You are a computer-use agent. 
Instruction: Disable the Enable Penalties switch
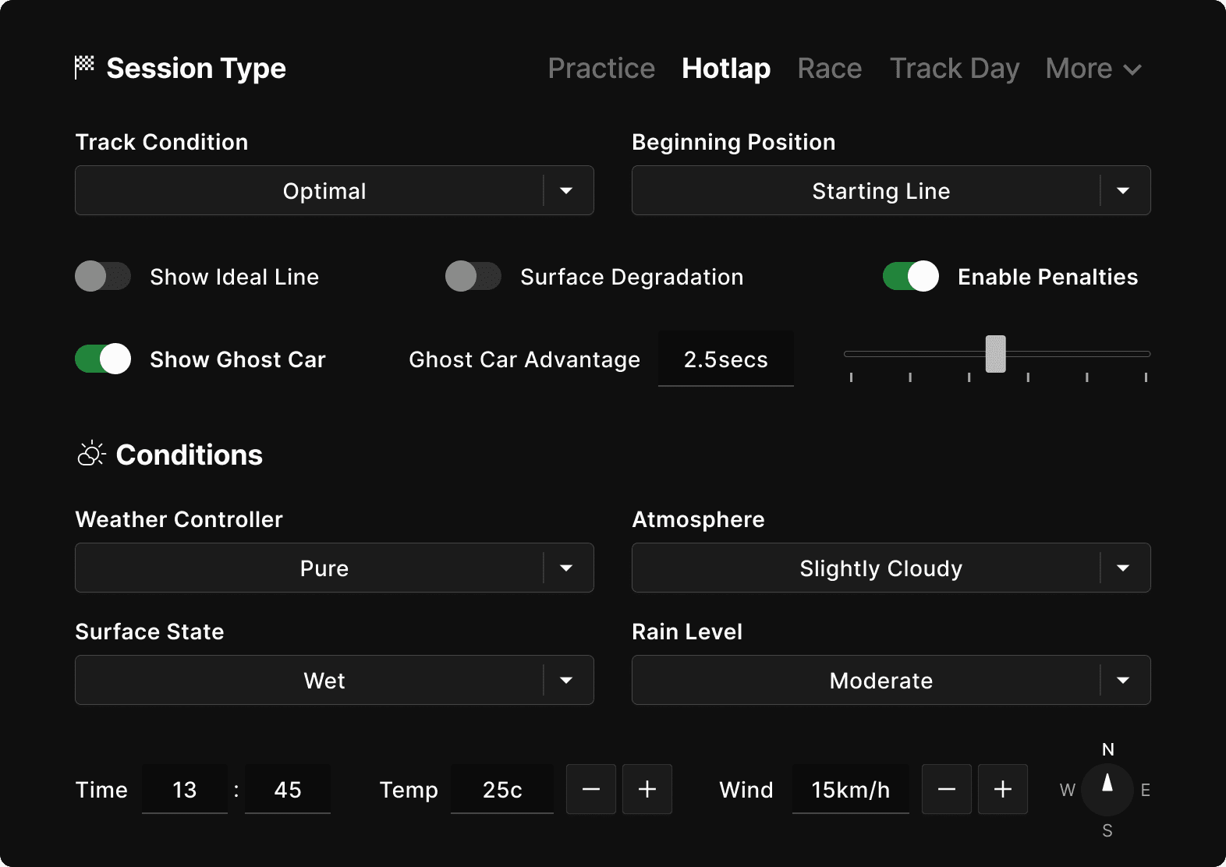911,276
